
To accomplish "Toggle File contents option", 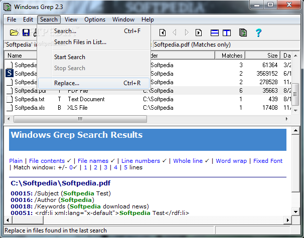I will click(47, 161).
